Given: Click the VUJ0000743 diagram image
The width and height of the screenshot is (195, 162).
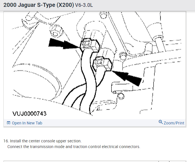Looking at the screenshot, I should (x=95, y=65).
